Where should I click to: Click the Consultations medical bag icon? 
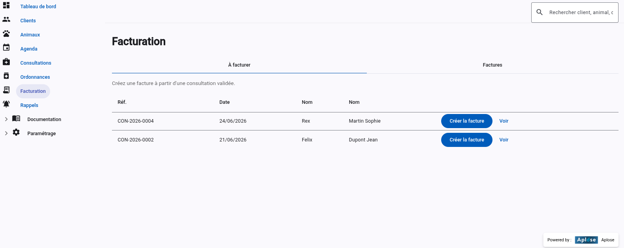(x=6, y=62)
